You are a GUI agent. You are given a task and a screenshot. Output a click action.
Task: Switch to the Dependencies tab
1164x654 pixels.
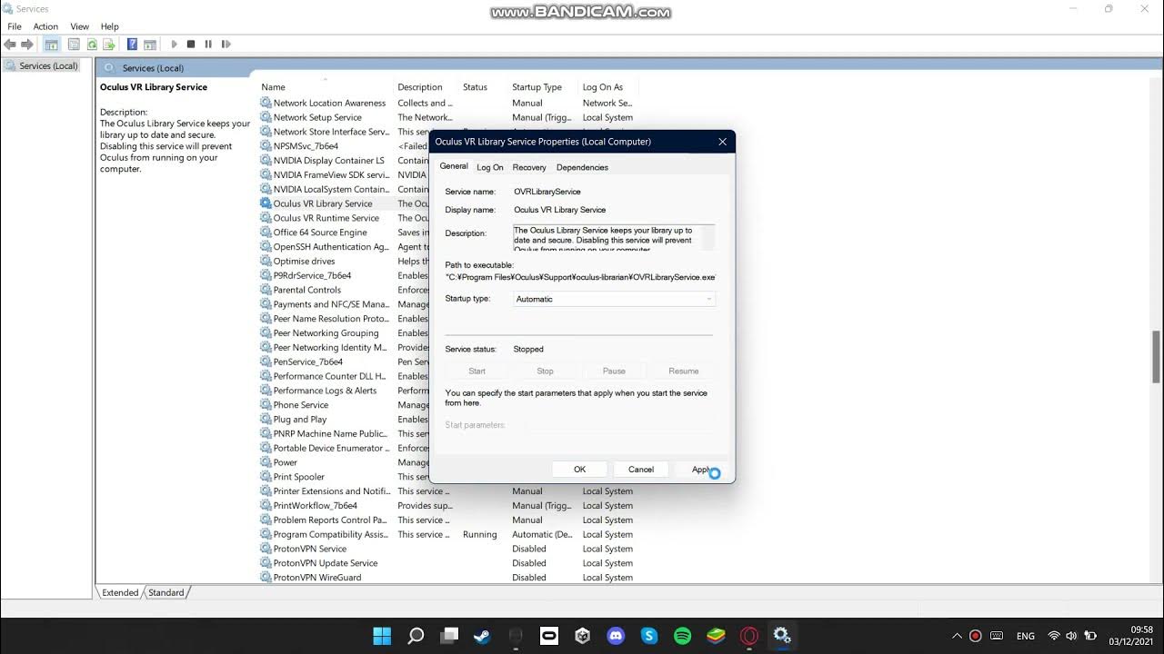(582, 167)
